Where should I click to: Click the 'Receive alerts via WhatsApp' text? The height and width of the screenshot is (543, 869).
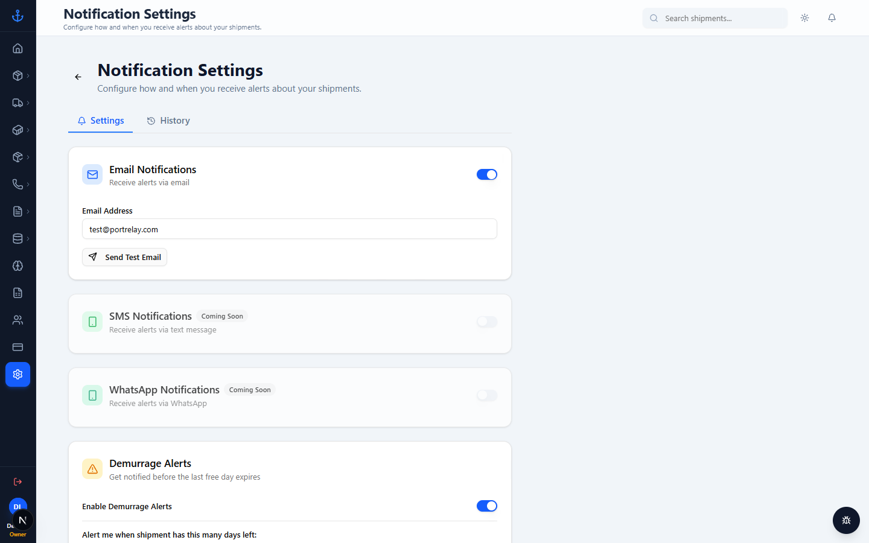tap(158, 403)
